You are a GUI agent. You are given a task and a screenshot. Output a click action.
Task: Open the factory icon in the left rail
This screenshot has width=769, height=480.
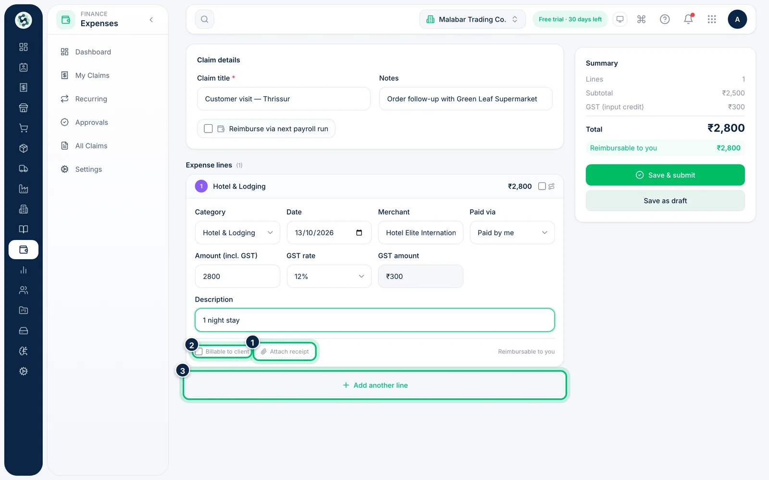click(x=23, y=189)
